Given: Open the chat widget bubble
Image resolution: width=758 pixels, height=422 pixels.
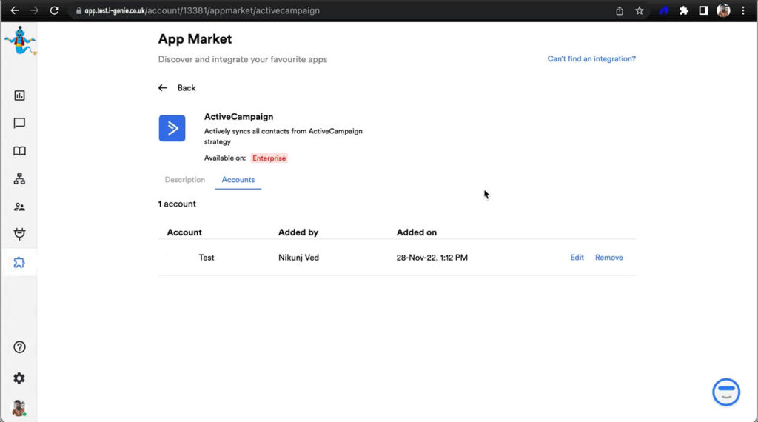Looking at the screenshot, I should click(x=725, y=392).
